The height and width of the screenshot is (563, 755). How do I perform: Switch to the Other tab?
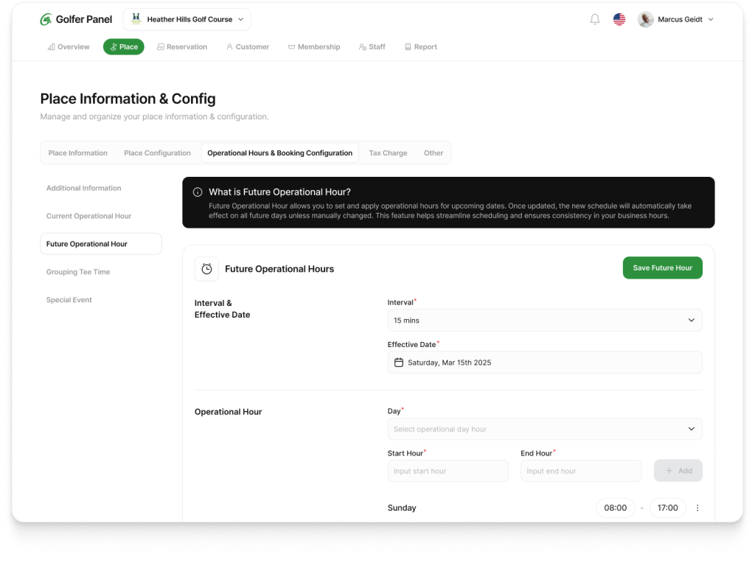(434, 153)
